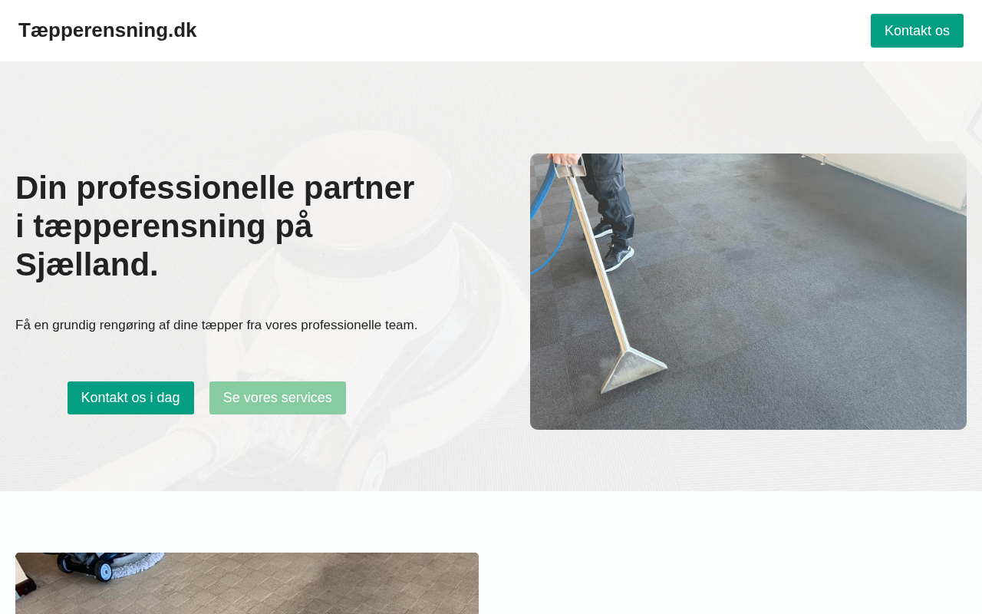This screenshot has height=614, width=982.
Task: Click the header Kontakt os button
Action: [x=917, y=31]
